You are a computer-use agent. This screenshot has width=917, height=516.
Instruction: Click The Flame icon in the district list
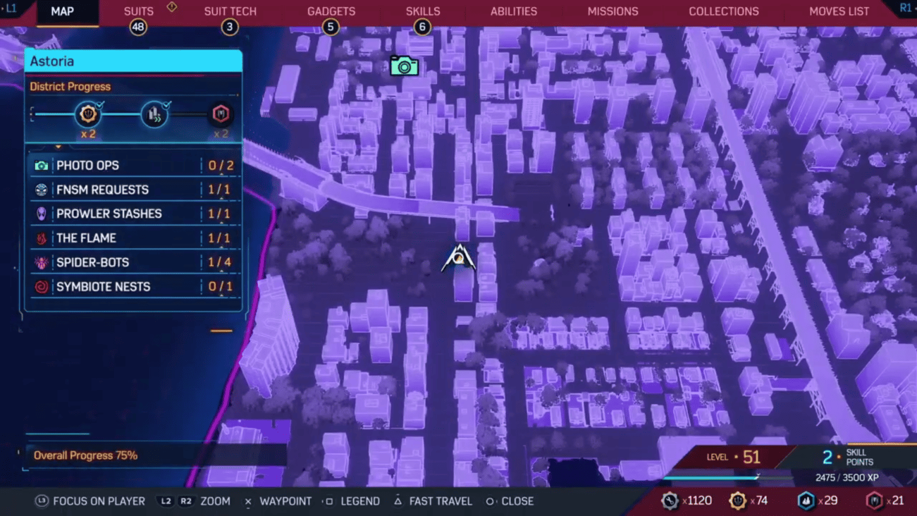point(41,238)
